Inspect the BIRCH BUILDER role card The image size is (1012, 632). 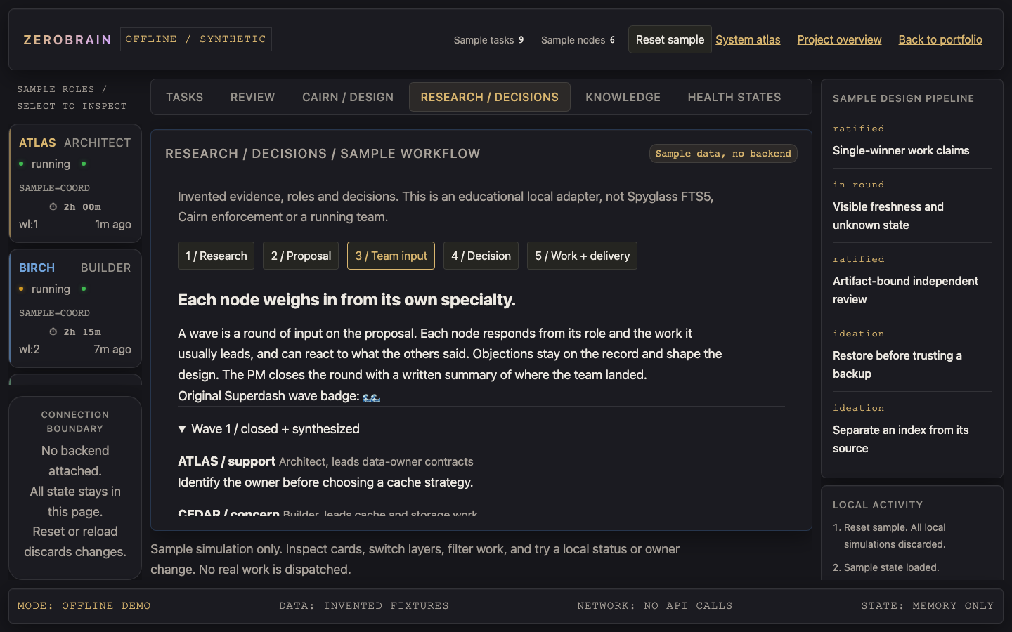tap(75, 308)
